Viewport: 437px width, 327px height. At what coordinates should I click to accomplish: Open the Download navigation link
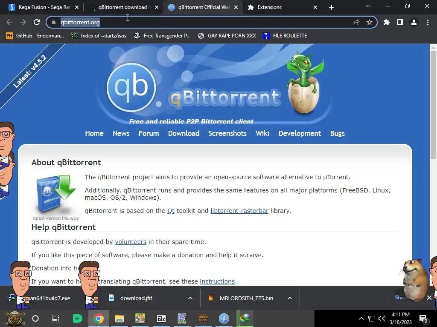(x=184, y=133)
